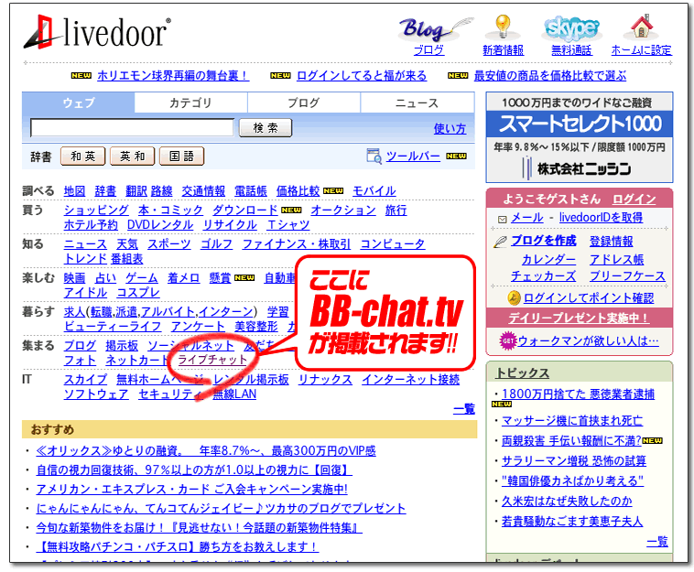Select the ウェブ search tab
This screenshot has height=572, width=694.
point(79,103)
